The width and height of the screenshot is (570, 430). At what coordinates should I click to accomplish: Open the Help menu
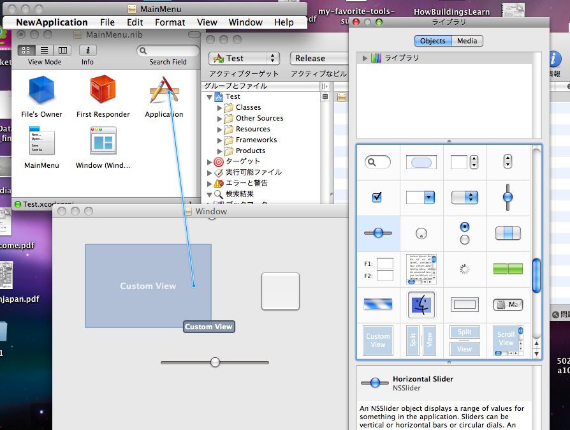point(284,22)
